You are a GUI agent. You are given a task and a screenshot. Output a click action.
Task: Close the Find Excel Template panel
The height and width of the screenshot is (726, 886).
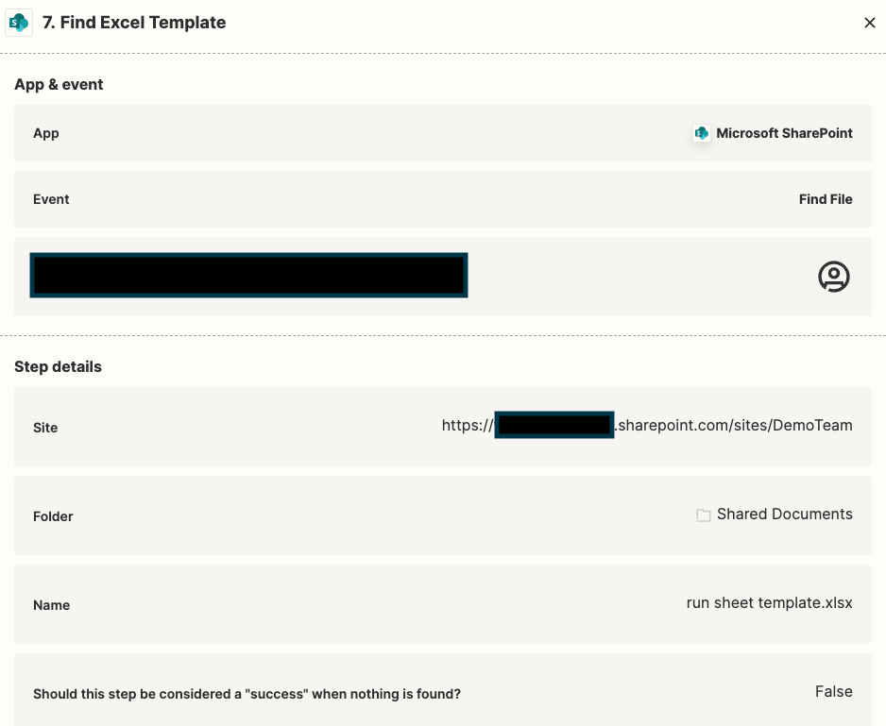[870, 23]
